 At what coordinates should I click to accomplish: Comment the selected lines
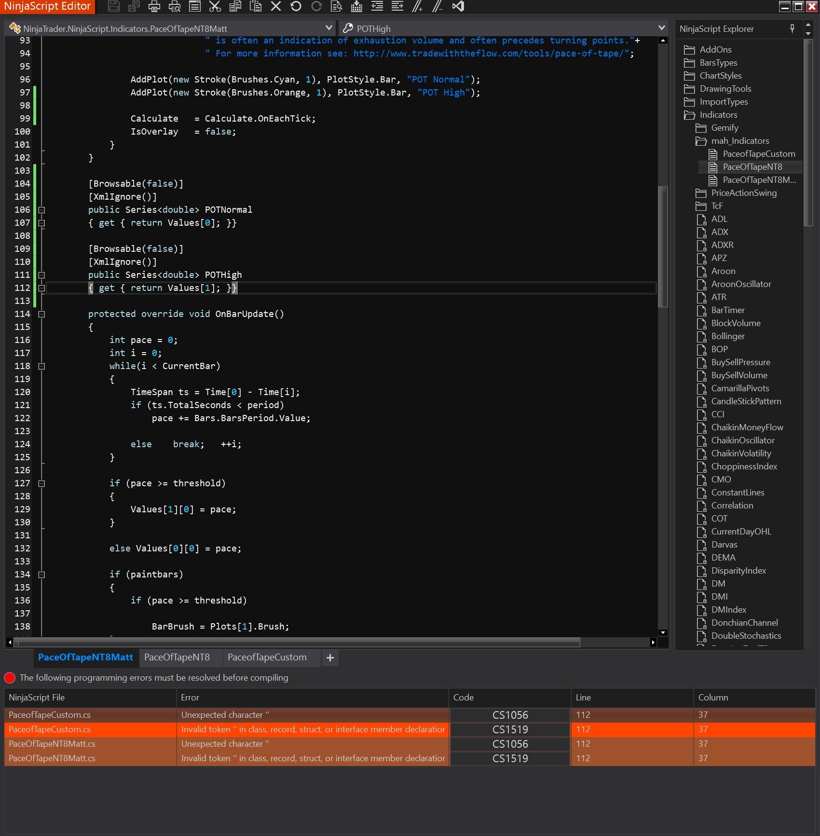(418, 6)
